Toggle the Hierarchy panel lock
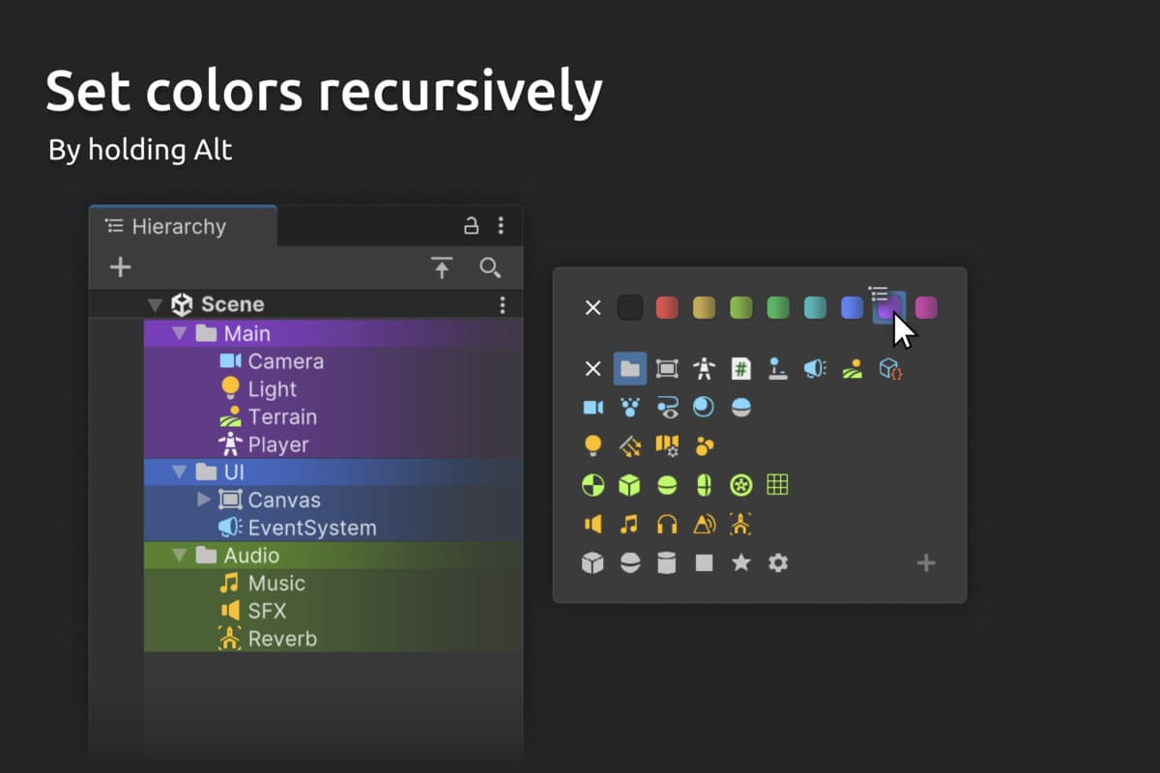 pos(471,226)
